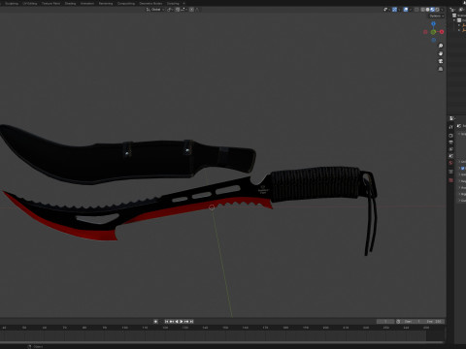
Task: Open the Rendering workspace tab
Action: coord(106,3)
